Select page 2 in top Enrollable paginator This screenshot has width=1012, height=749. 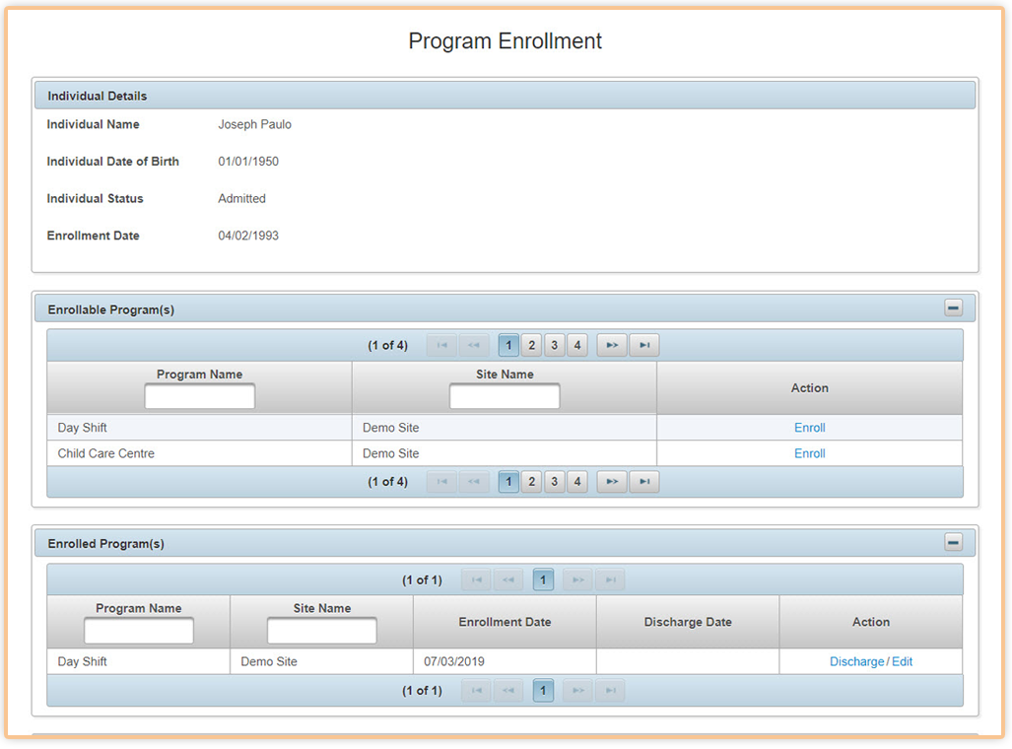pos(532,345)
